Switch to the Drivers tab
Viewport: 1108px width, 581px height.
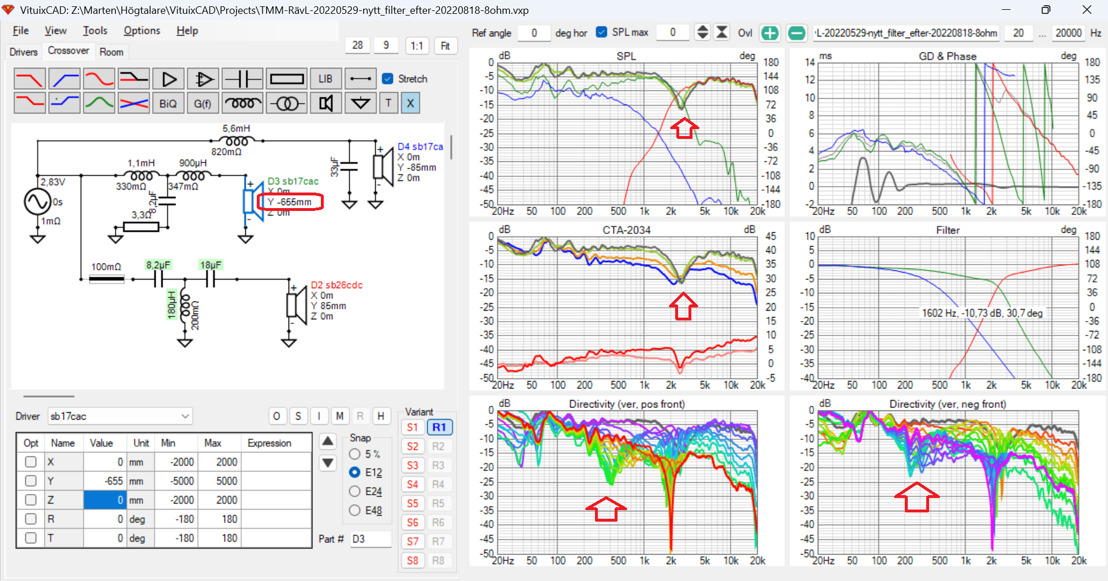23,51
